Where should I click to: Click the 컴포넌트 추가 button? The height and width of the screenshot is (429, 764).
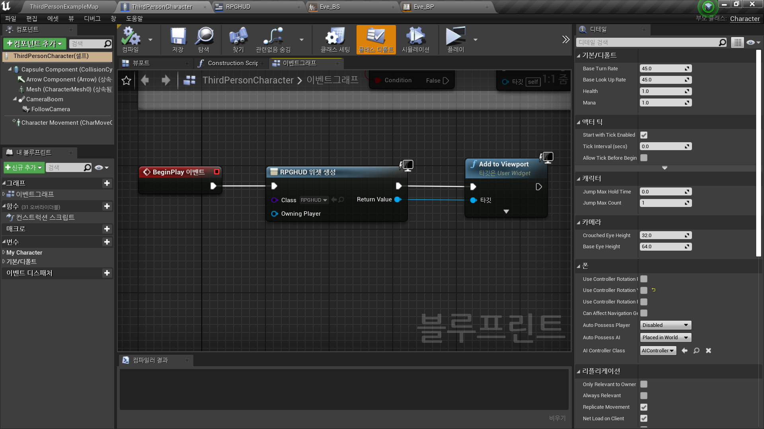(35, 44)
